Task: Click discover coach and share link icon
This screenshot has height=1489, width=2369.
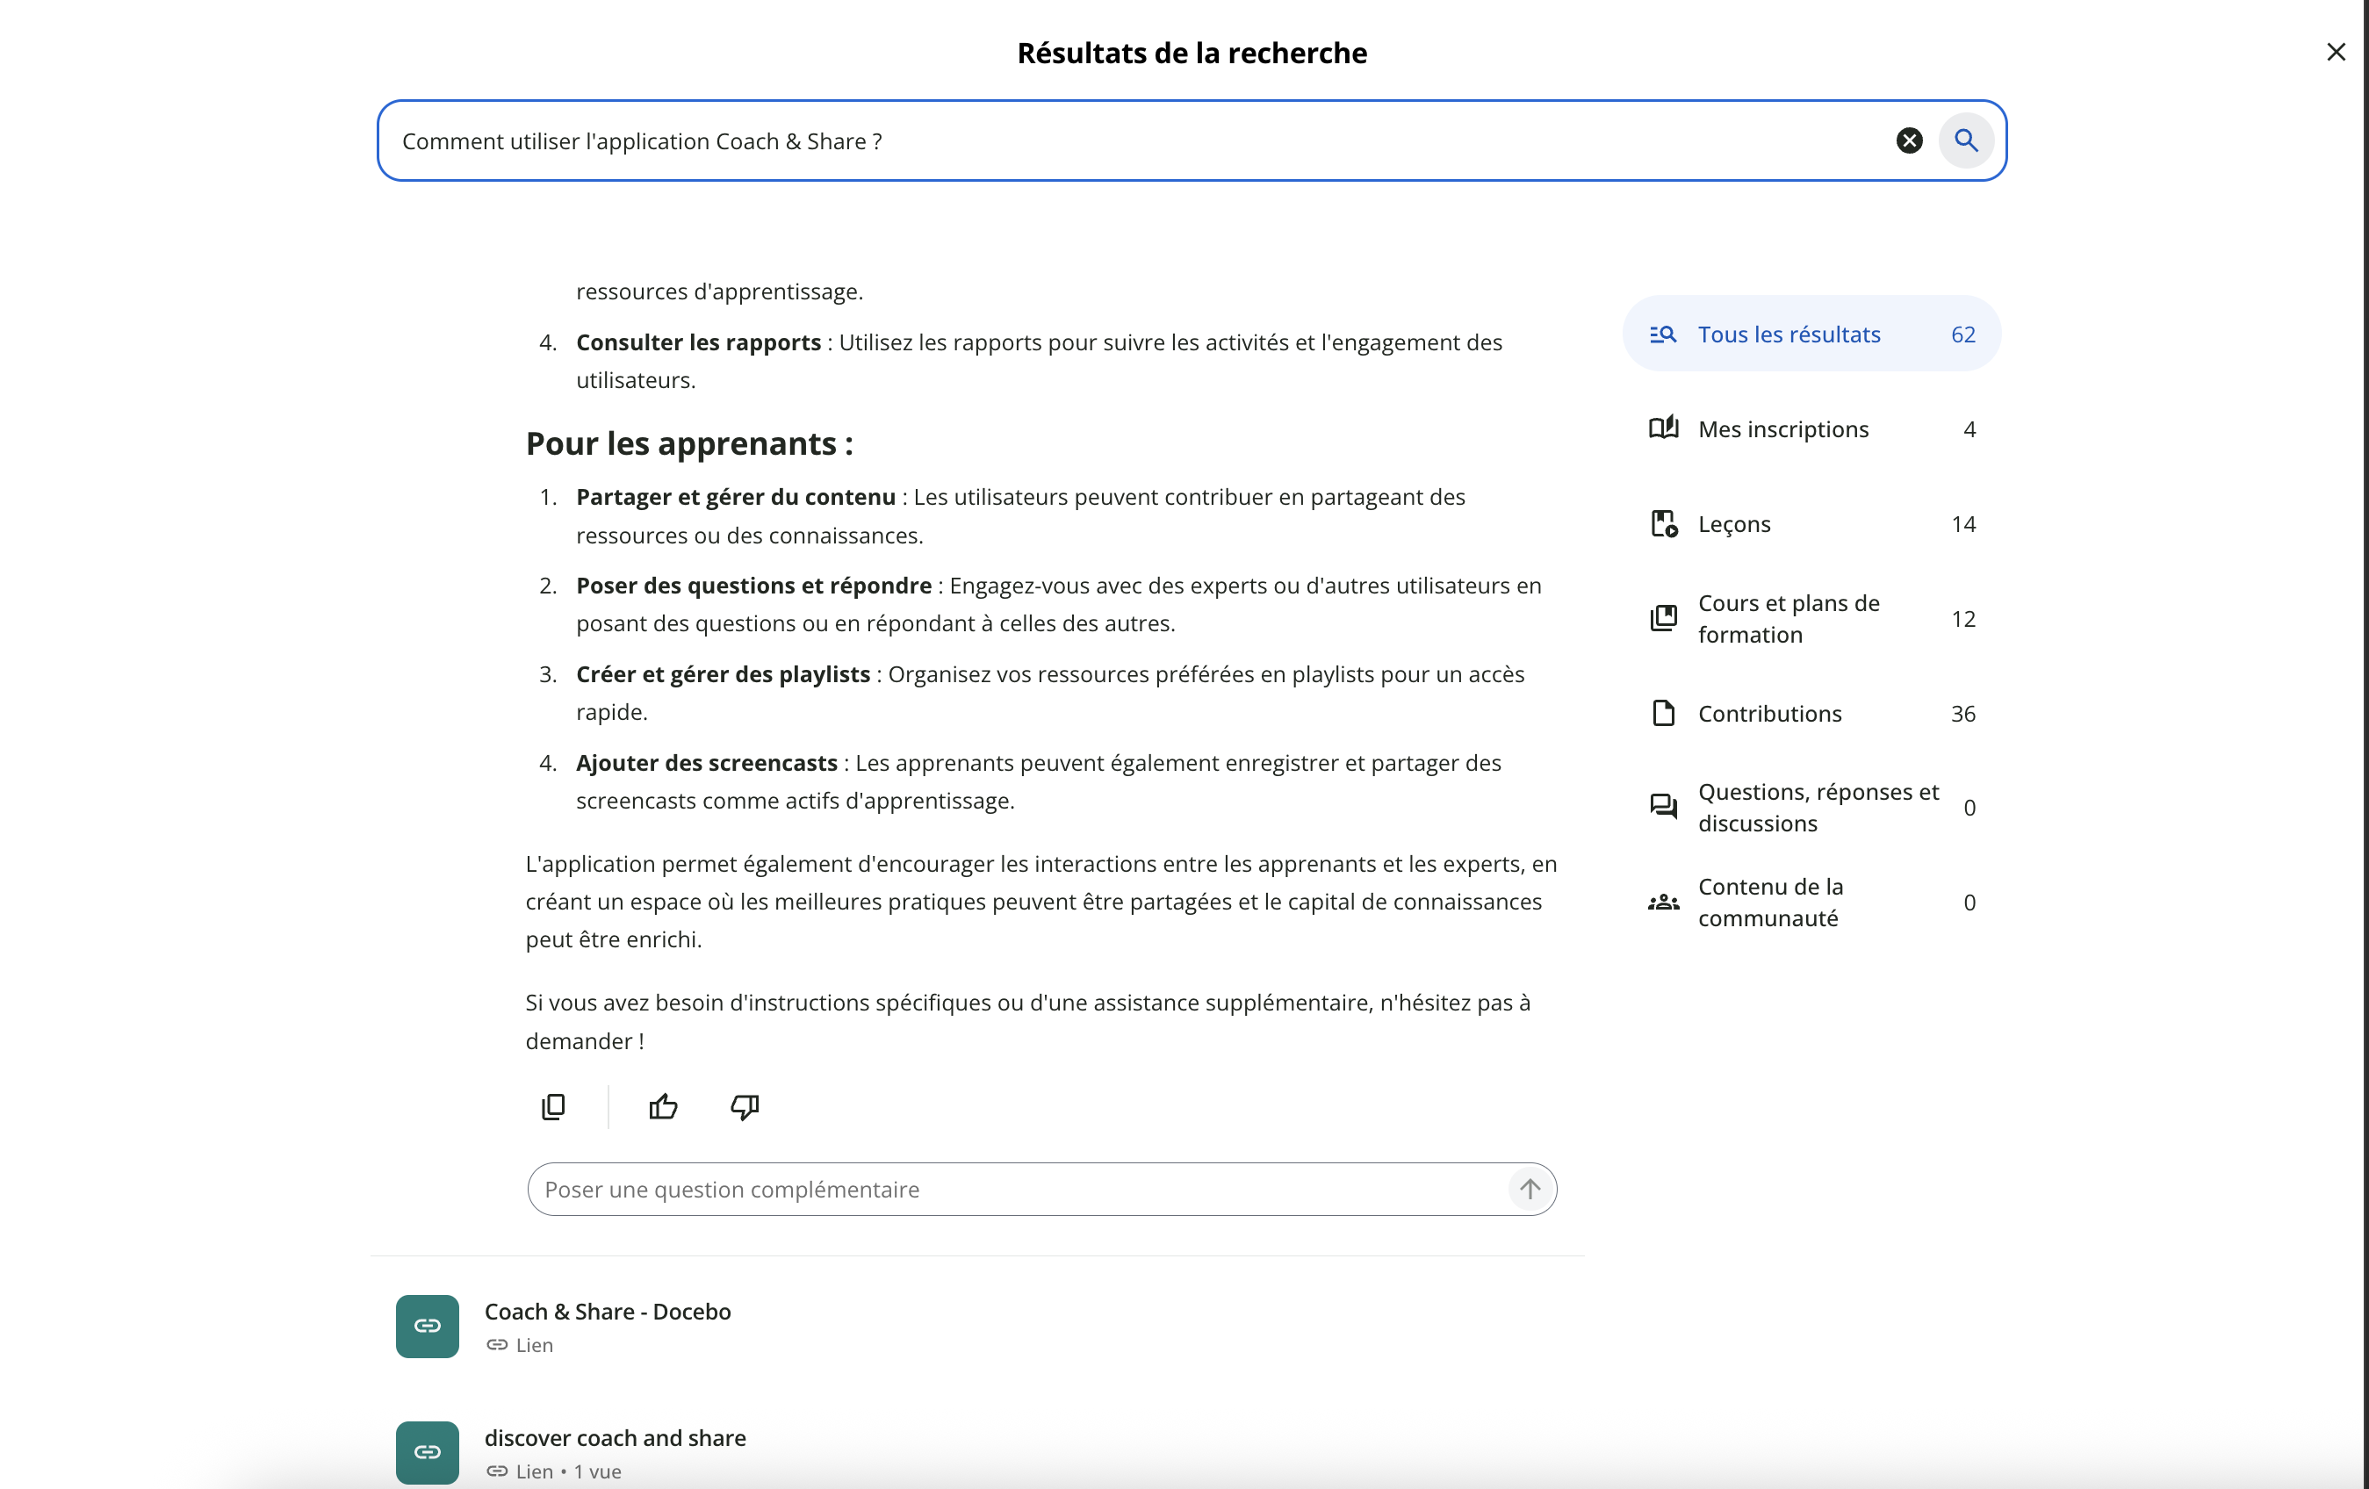Action: tap(427, 1451)
